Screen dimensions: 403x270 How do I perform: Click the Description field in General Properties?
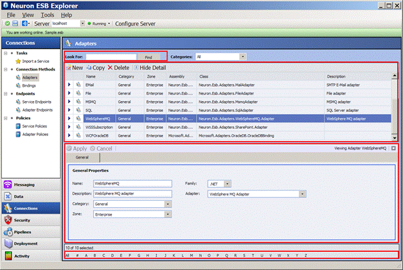click(x=133, y=194)
